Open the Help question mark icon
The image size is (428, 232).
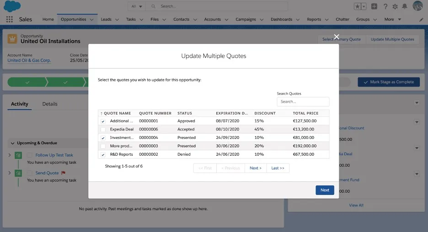click(385, 6)
